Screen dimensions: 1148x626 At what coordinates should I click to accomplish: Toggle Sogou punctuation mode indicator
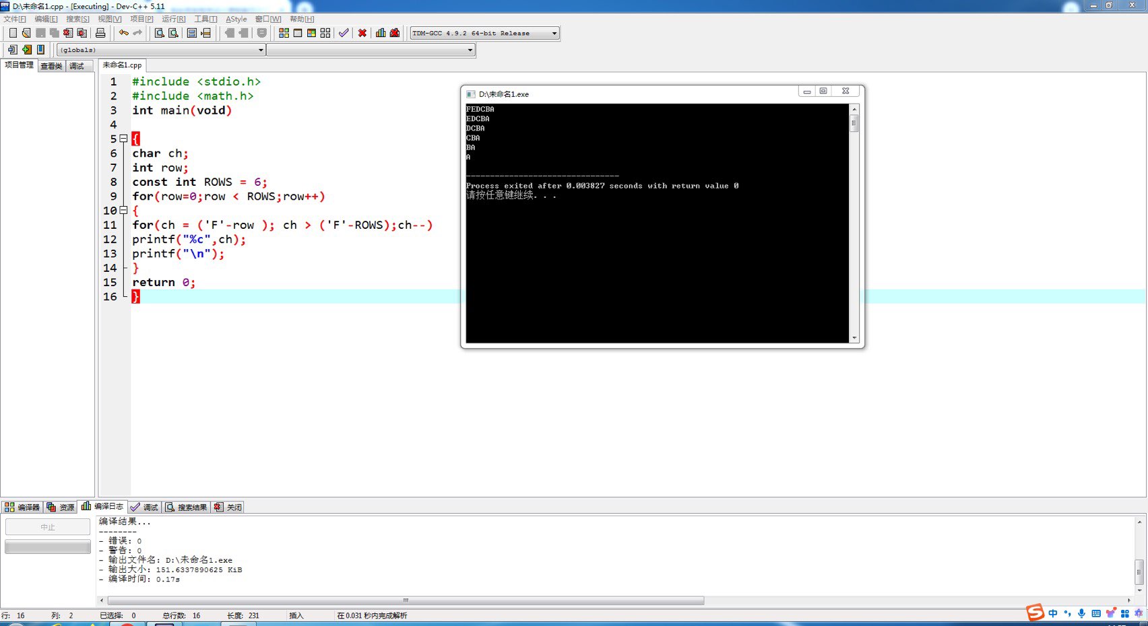pyautogui.click(x=1067, y=613)
